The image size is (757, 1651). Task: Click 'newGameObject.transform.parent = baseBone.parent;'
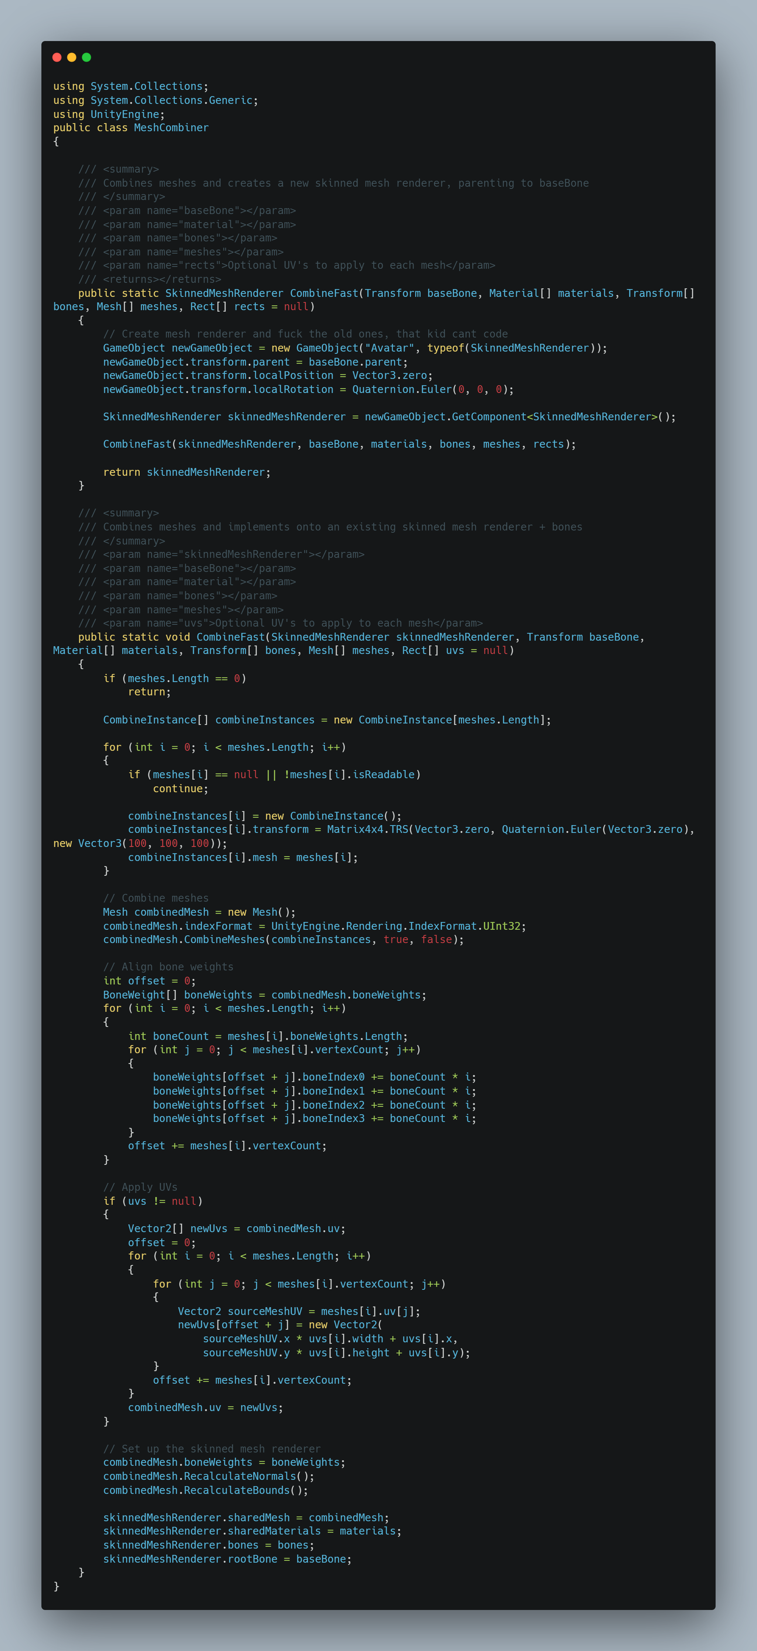(255, 362)
